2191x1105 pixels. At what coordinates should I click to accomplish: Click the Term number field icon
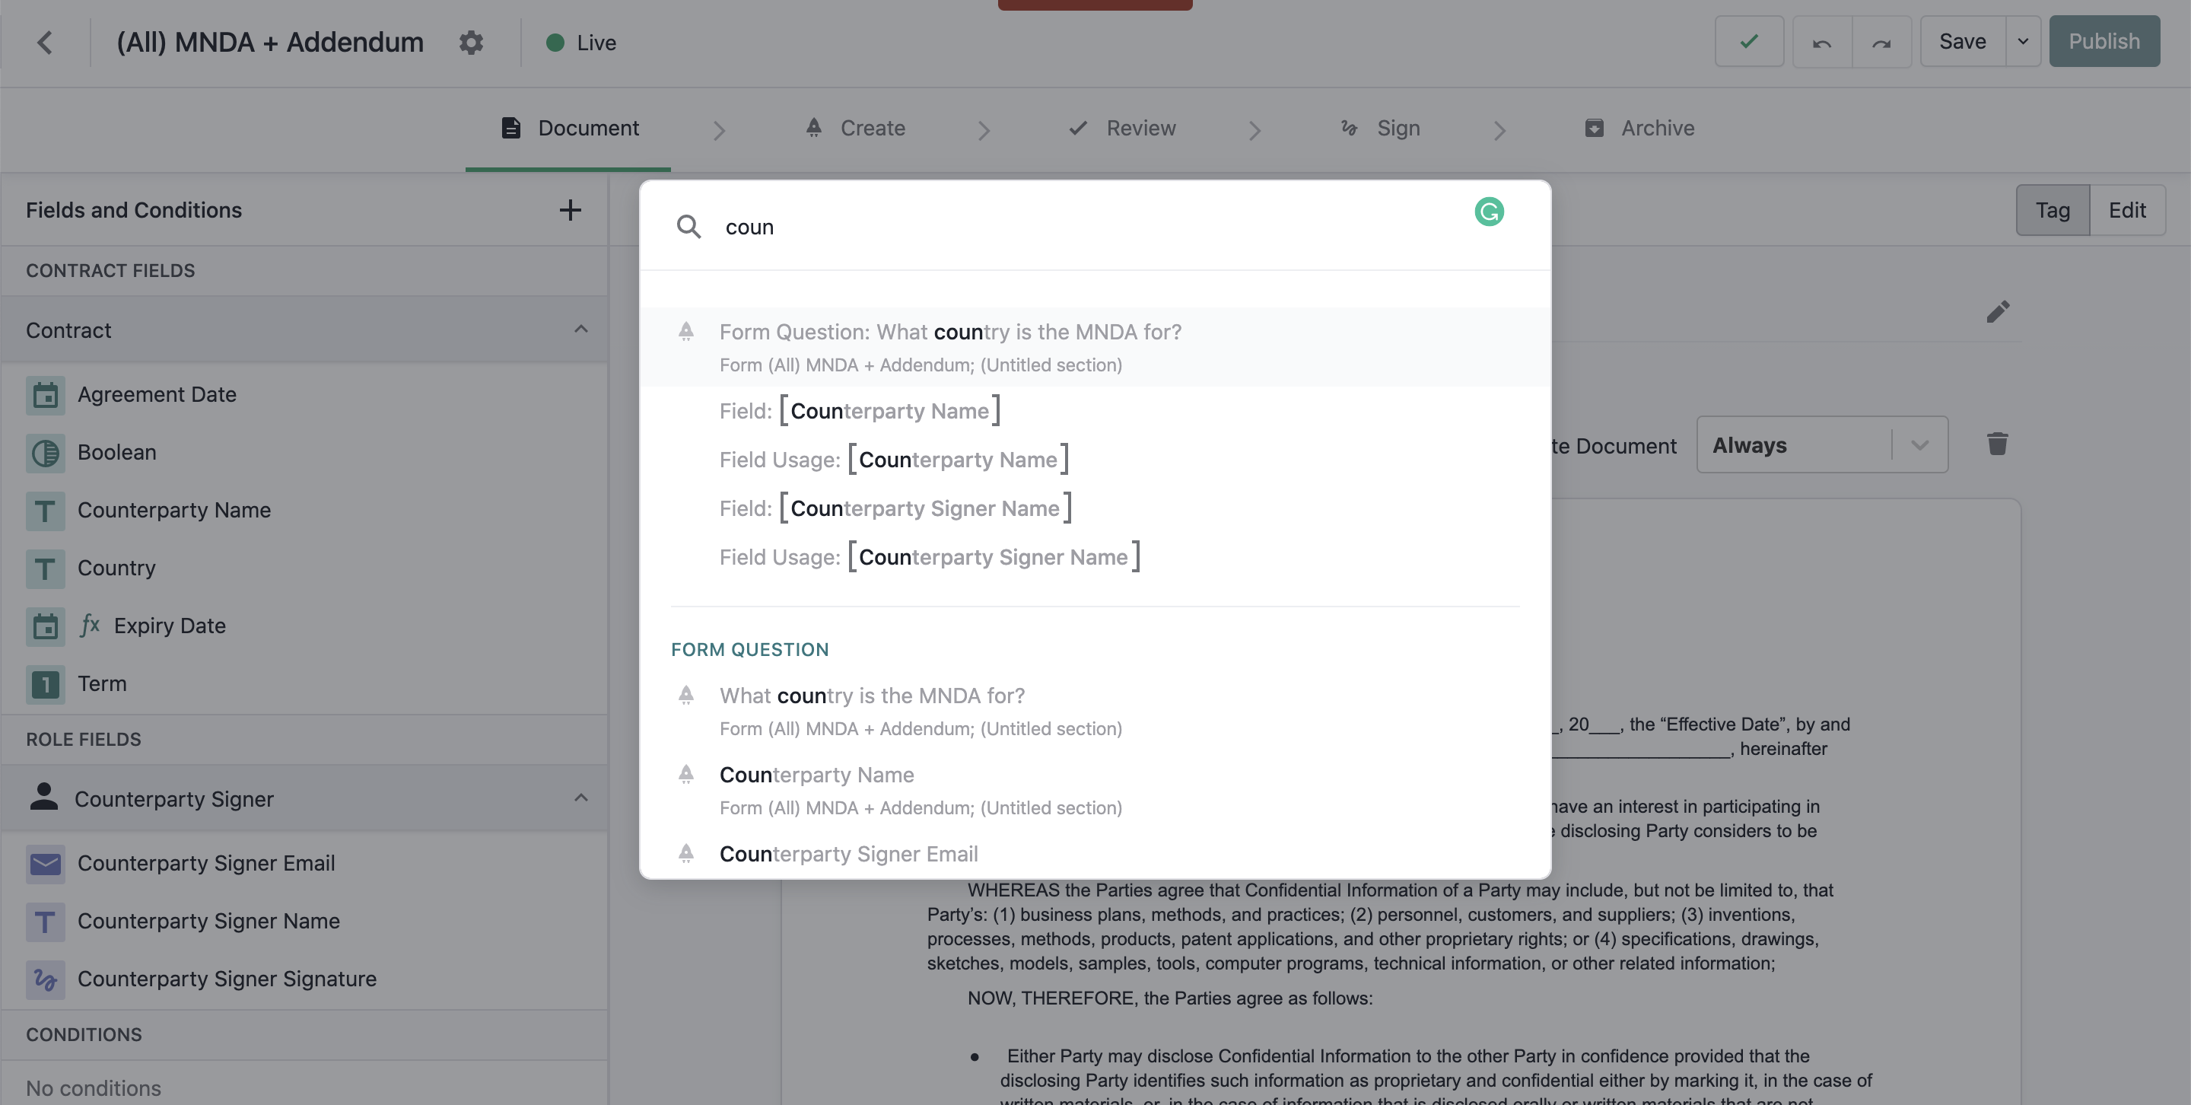pyautogui.click(x=45, y=684)
